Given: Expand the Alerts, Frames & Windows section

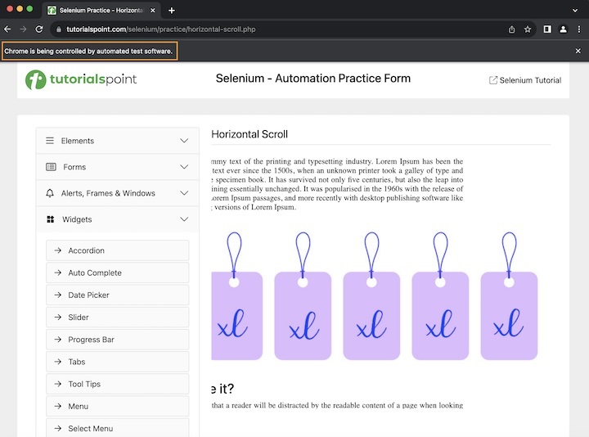Looking at the screenshot, I should tap(117, 193).
